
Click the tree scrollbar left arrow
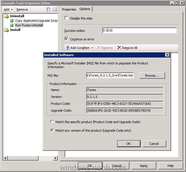[5, 158]
